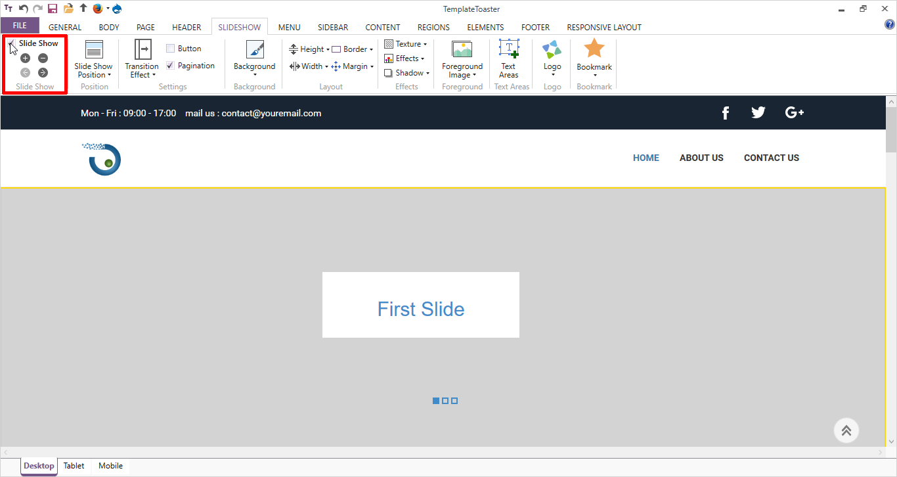Switch to the HEADER ribbon tab
897x477 pixels.
(186, 27)
